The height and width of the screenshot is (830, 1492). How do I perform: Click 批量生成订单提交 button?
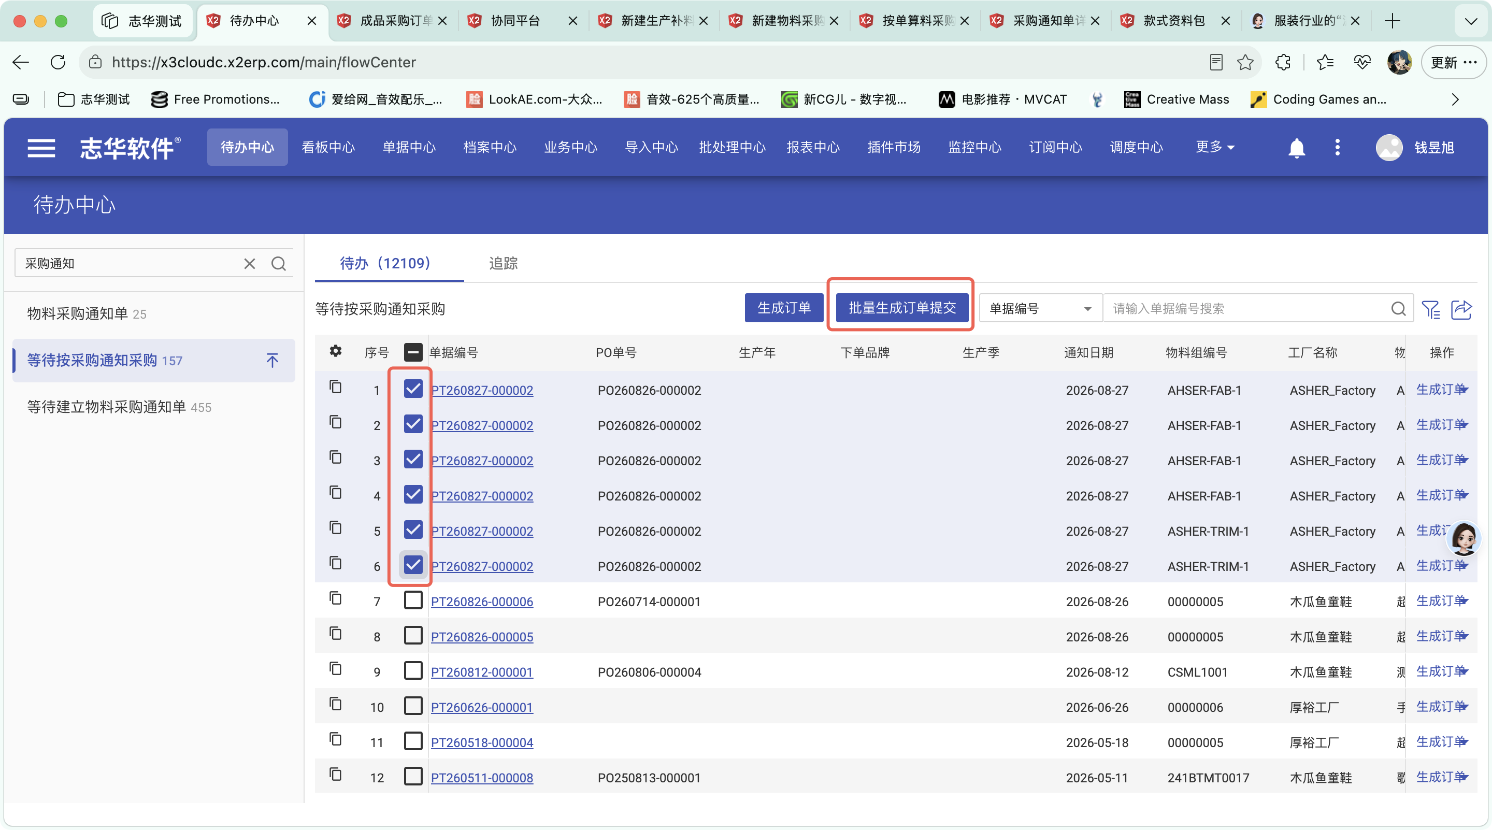click(902, 308)
